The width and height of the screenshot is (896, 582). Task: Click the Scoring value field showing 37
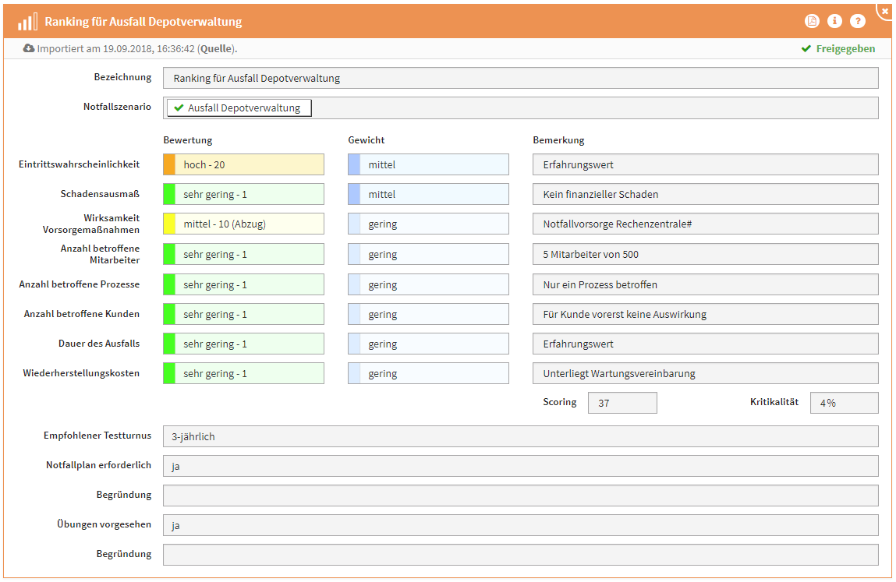[x=622, y=403]
